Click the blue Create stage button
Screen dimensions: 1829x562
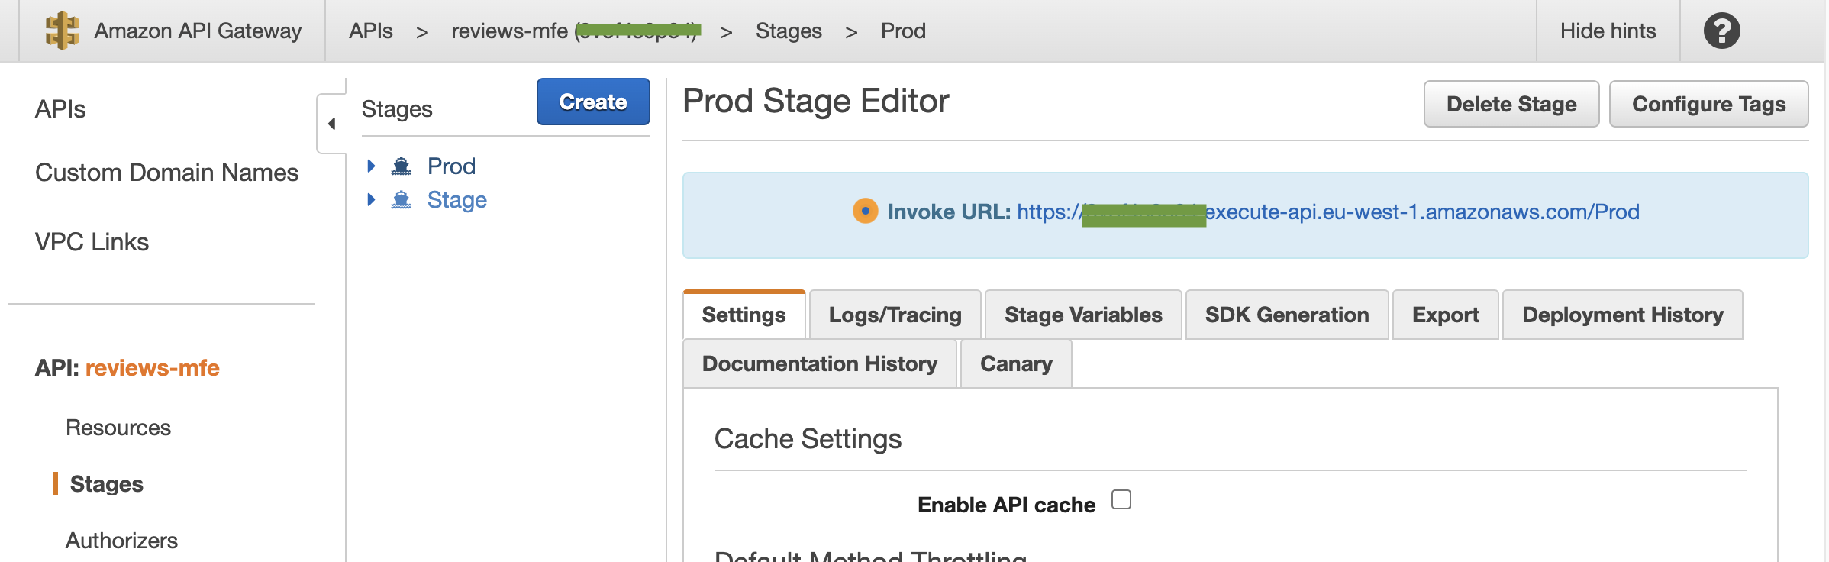click(592, 102)
